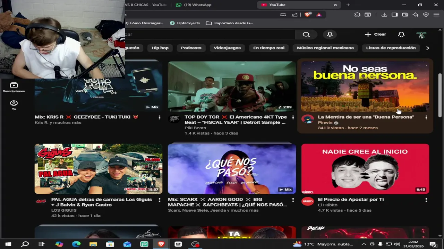Open Microsoft Store from taskbar
The image size is (444, 249).
pyautogui.click(x=110, y=244)
